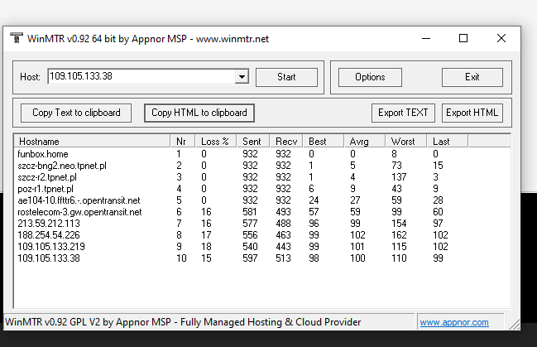Open the Options dialog
The width and height of the screenshot is (537, 347).
click(x=370, y=77)
